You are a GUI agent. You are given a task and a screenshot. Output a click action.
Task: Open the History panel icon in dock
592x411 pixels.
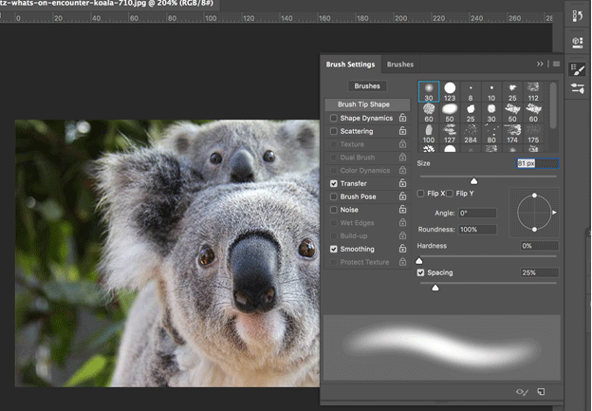point(577,16)
